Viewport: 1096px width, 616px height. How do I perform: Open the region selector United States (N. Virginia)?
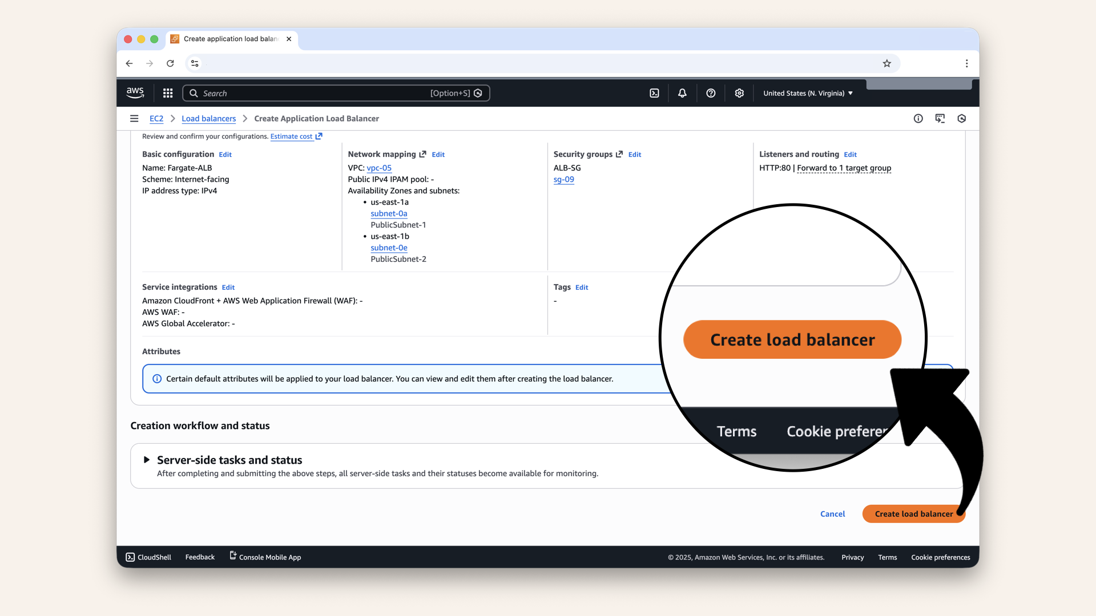tap(807, 93)
